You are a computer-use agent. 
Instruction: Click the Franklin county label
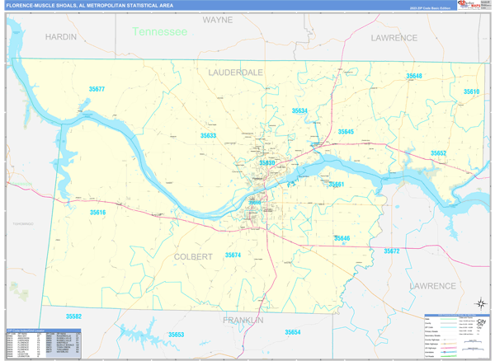tap(242, 319)
